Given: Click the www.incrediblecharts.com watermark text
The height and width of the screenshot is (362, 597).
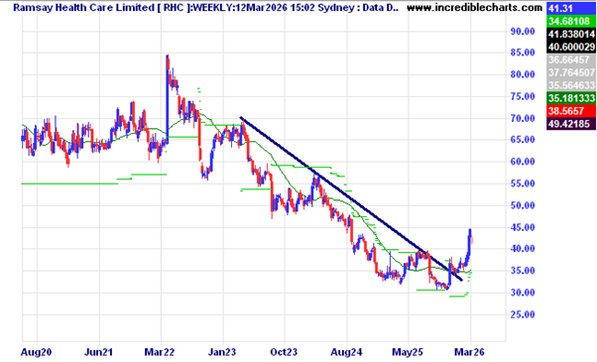Looking at the screenshot, I should point(474,7).
